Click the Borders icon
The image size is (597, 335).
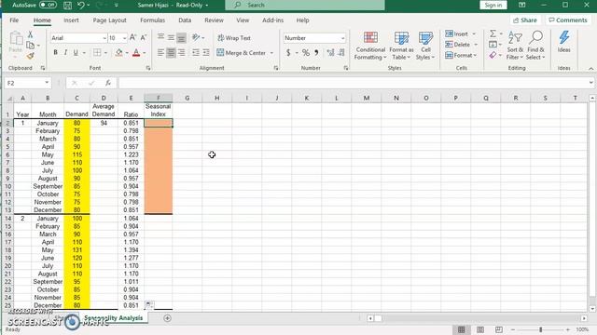pos(97,52)
